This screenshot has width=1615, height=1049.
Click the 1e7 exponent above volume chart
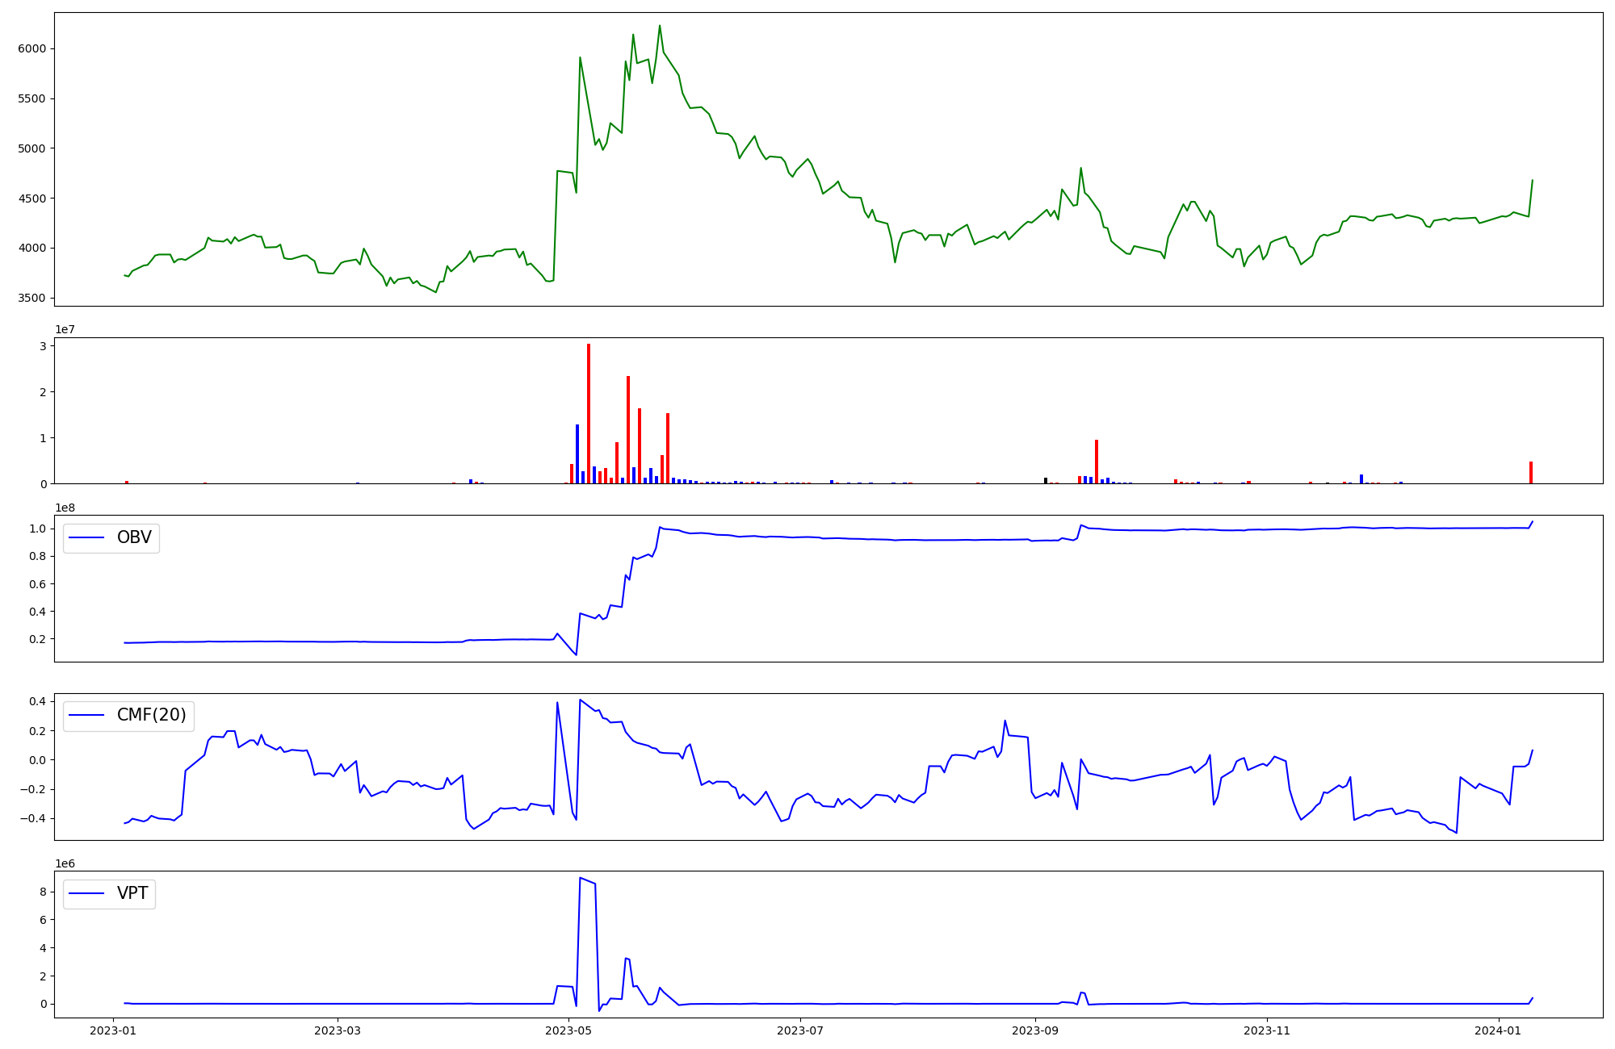coord(65,329)
